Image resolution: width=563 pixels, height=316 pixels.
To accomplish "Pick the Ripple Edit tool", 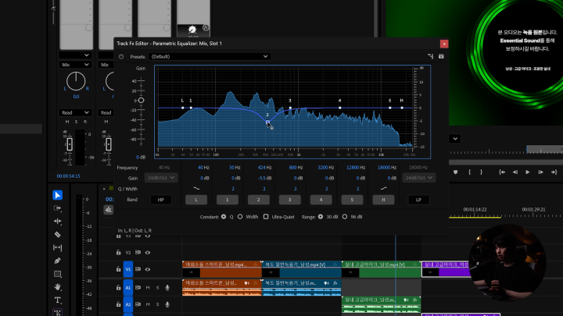I will (57, 221).
